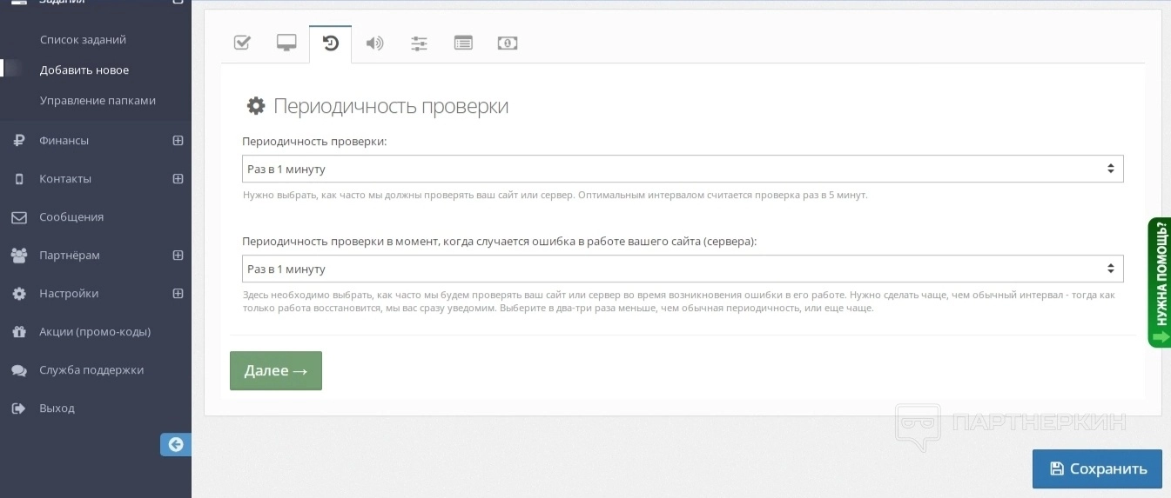1171x498 pixels.
Task: Go to Управление папками
Action: click(98, 101)
